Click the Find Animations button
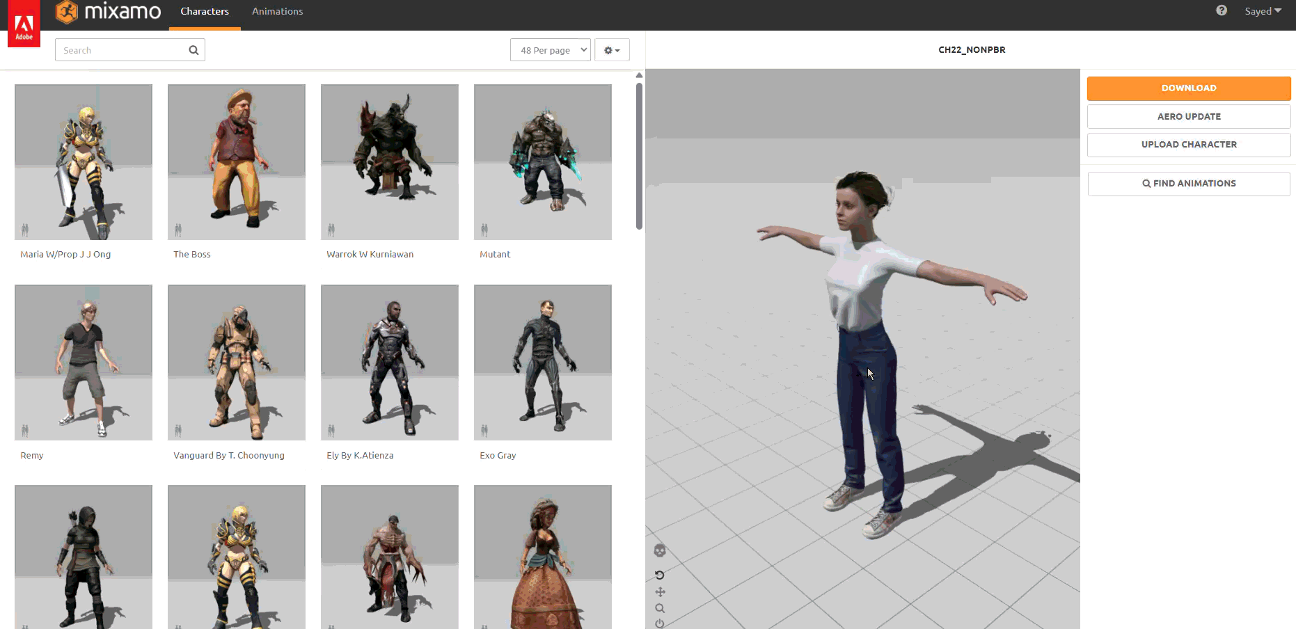Viewport: 1296px width, 629px height. click(x=1189, y=184)
